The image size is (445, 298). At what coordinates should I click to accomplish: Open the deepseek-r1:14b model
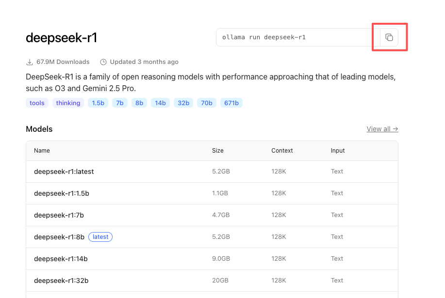[61, 259]
